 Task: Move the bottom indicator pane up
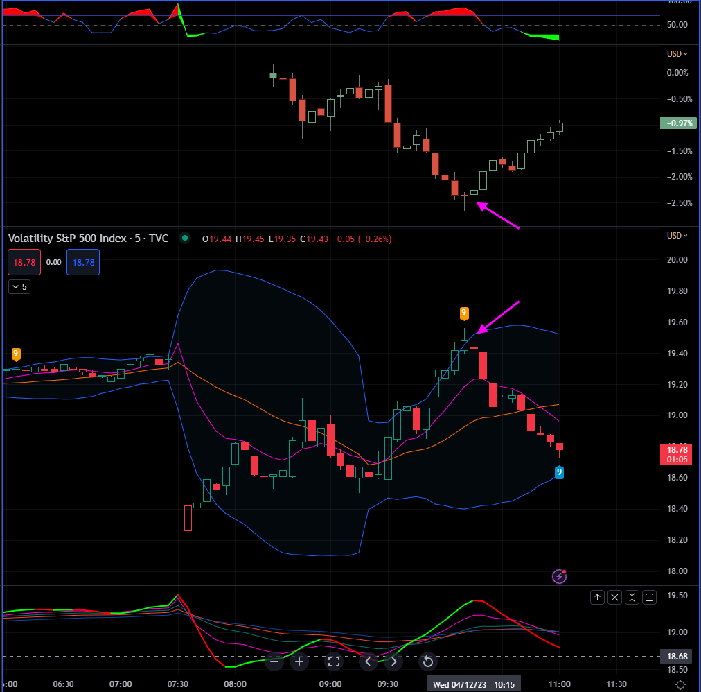[597, 597]
